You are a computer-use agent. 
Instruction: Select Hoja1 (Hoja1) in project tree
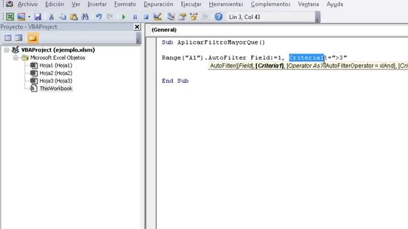(55, 66)
